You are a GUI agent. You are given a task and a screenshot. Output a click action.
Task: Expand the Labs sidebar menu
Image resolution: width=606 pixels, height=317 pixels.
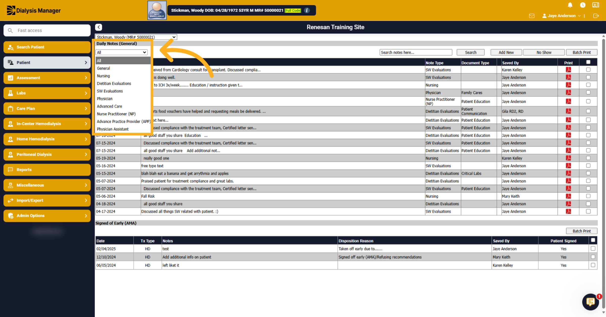click(47, 93)
